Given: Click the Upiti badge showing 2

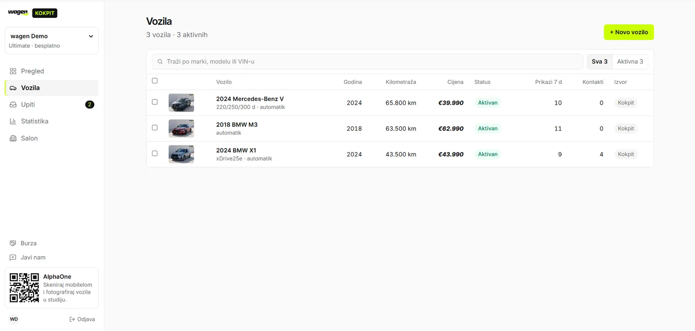Looking at the screenshot, I should tap(89, 105).
